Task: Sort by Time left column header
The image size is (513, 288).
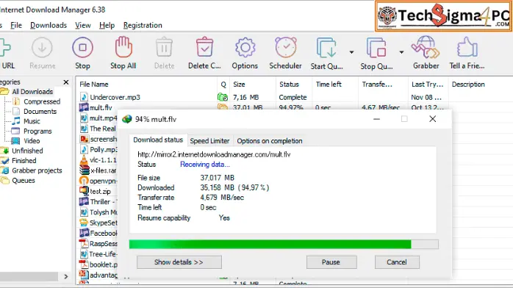Action: [x=329, y=84]
